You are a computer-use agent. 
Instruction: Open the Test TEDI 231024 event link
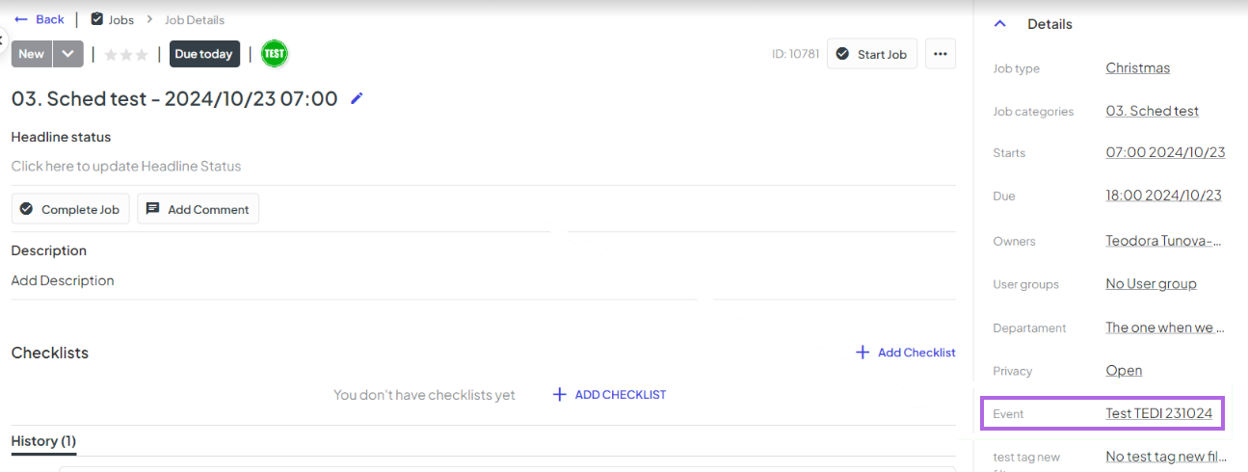pyautogui.click(x=1158, y=413)
